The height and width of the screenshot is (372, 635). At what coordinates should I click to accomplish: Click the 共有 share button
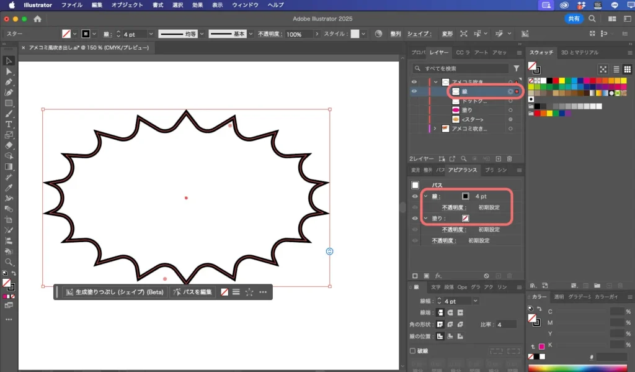tap(574, 19)
